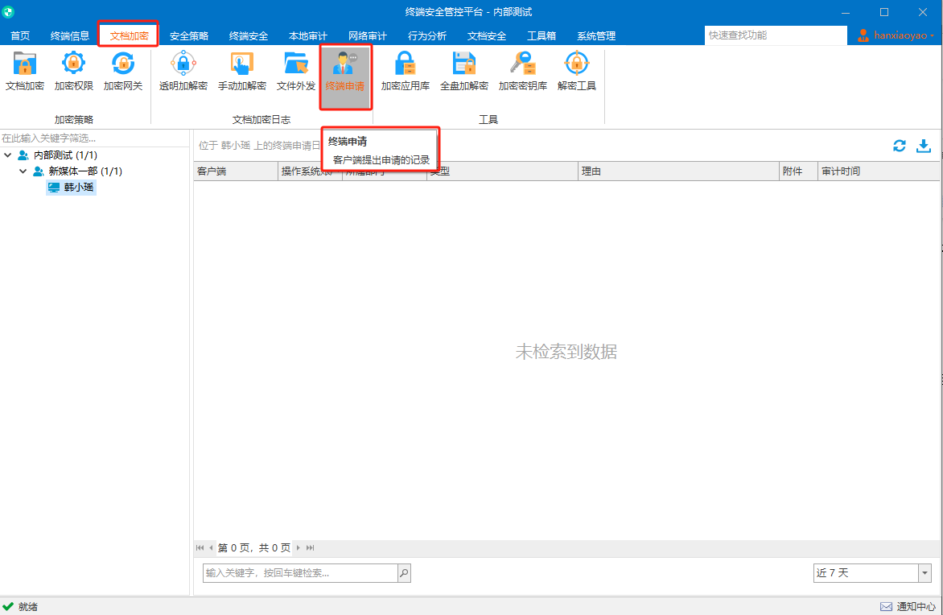Go to first page of results
Image resolution: width=943 pixels, height=615 pixels.
click(x=200, y=547)
